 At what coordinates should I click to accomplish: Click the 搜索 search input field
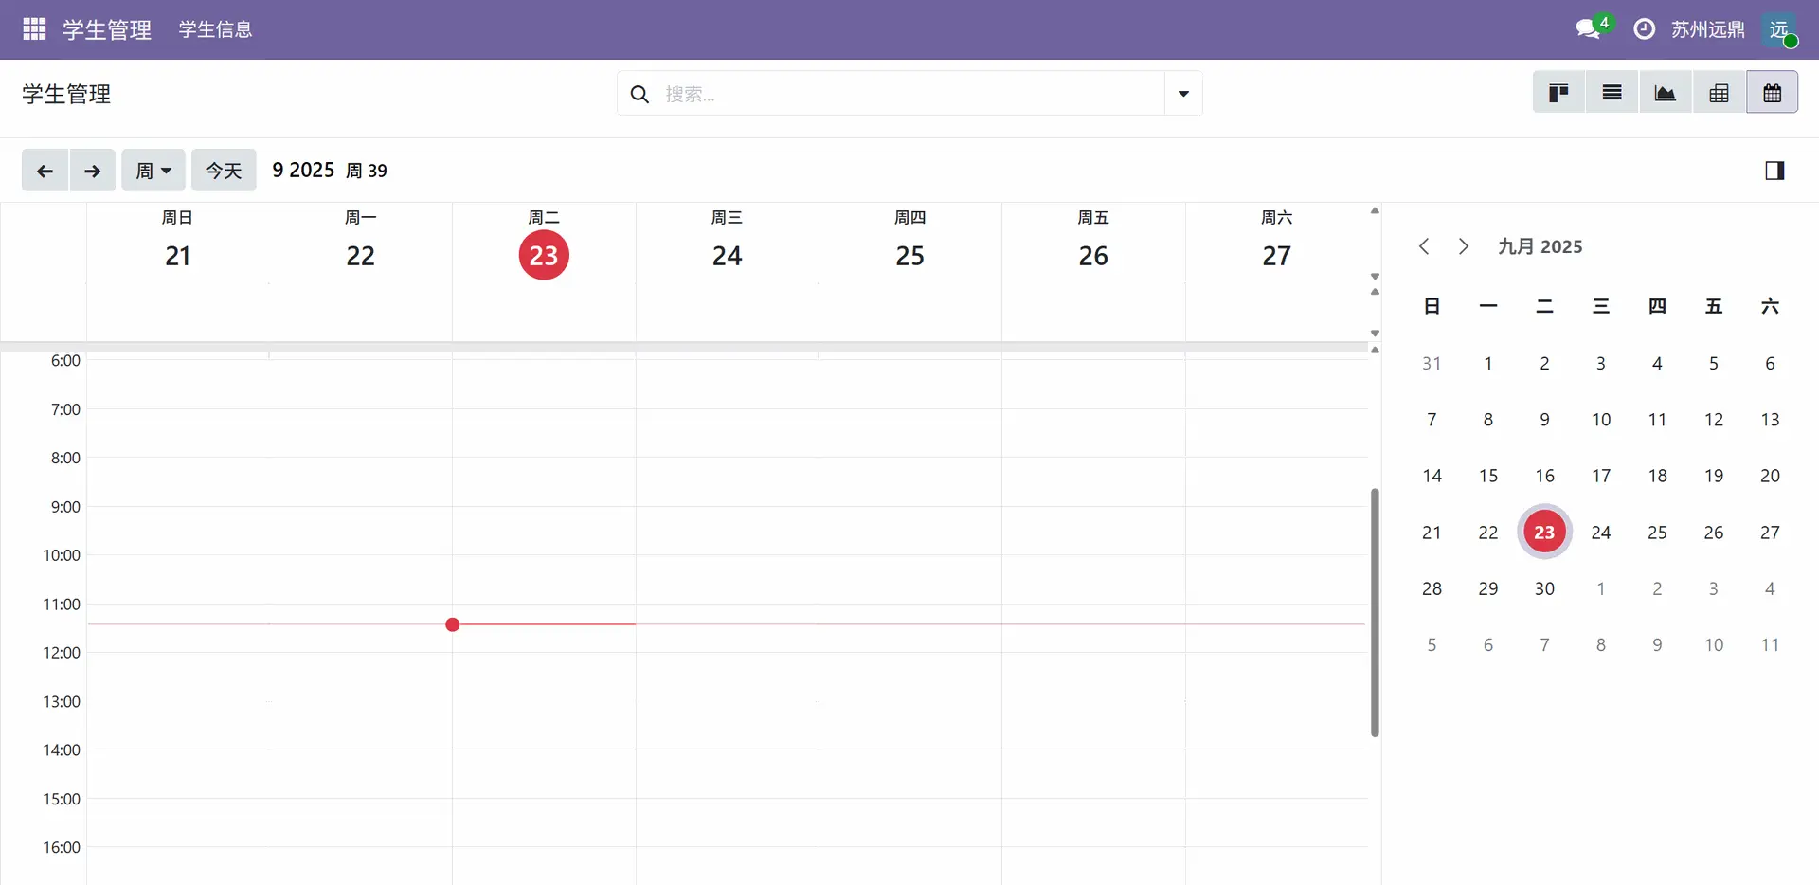click(909, 94)
